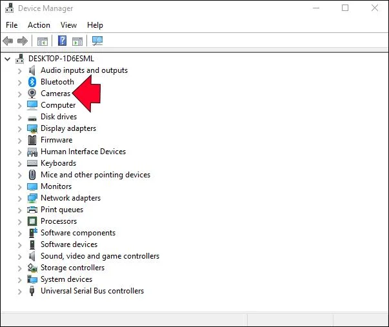Select Sound, video and game controllers
The image size is (389, 327).
click(100, 256)
